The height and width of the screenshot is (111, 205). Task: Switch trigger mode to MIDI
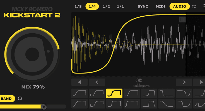(160, 6)
